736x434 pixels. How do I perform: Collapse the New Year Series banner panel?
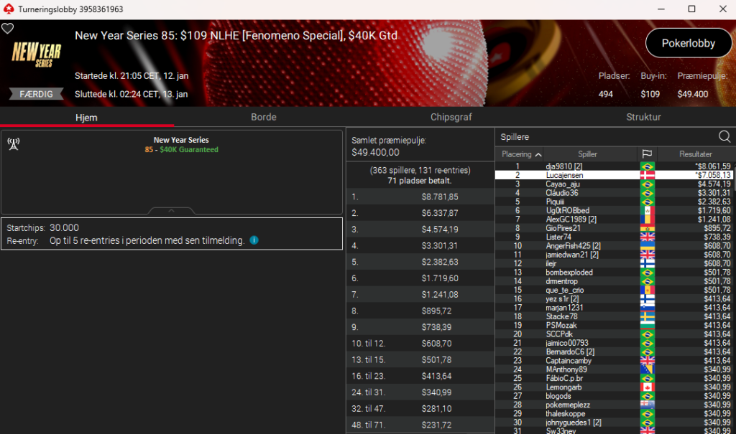[x=171, y=211]
